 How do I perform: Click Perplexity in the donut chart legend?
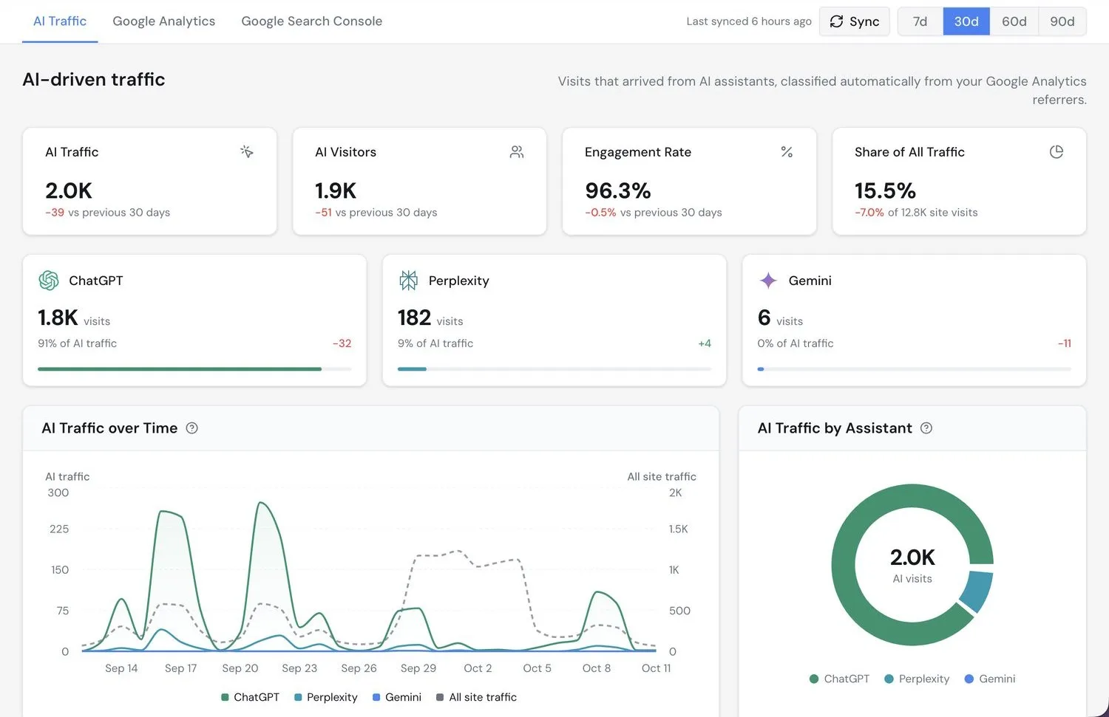coord(917,679)
